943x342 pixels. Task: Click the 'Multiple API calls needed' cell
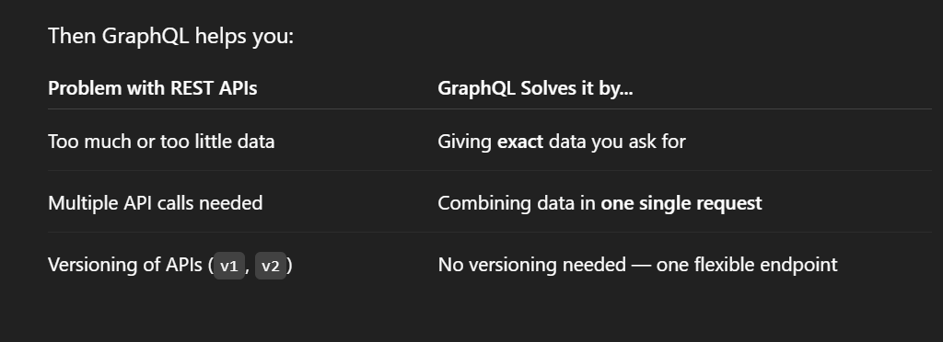tap(155, 203)
